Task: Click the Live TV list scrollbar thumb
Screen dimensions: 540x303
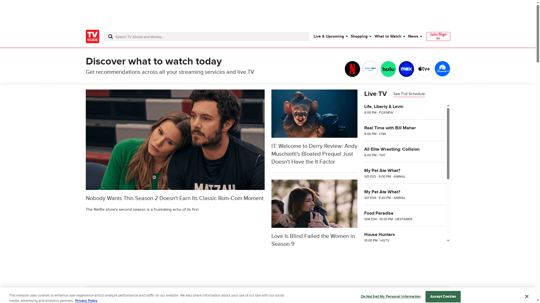Action: click(x=448, y=143)
